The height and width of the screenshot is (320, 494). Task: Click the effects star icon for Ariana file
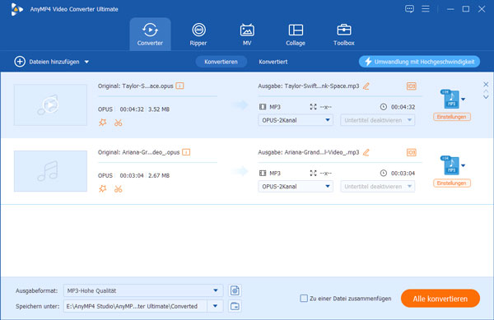tap(102, 188)
